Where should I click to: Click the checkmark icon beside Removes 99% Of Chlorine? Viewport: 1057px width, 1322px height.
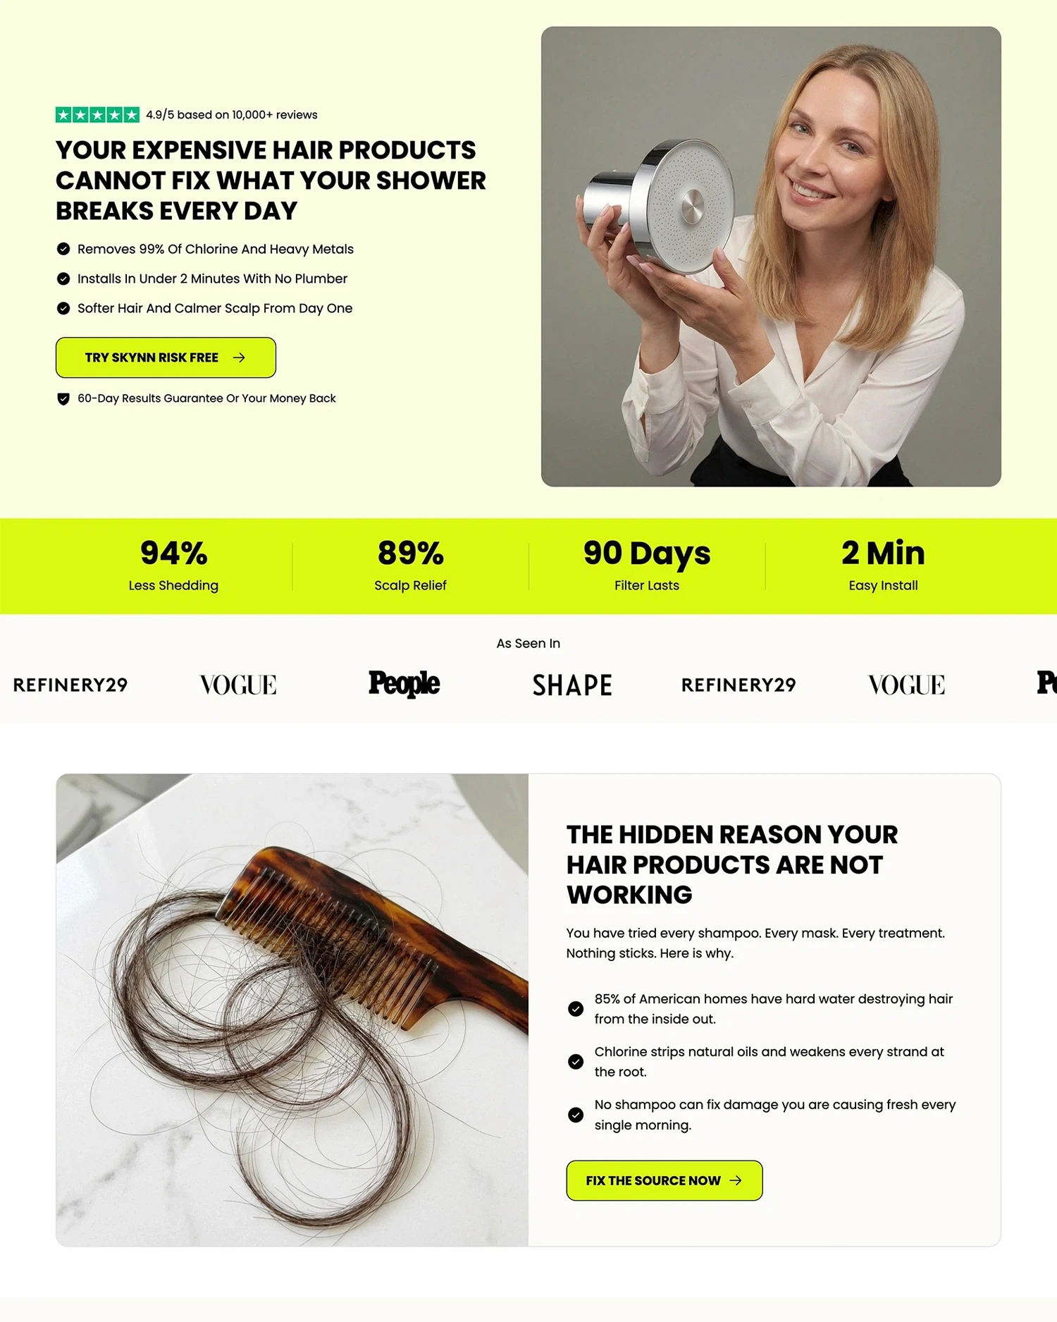63,249
